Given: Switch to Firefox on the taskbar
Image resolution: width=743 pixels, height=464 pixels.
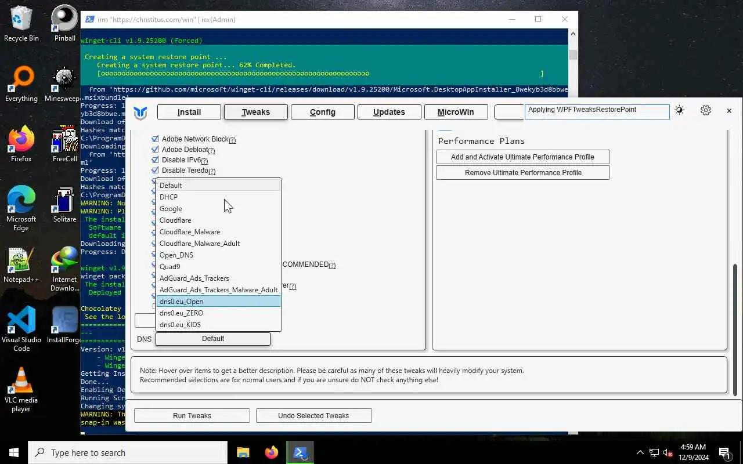Looking at the screenshot, I should (271, 452).
